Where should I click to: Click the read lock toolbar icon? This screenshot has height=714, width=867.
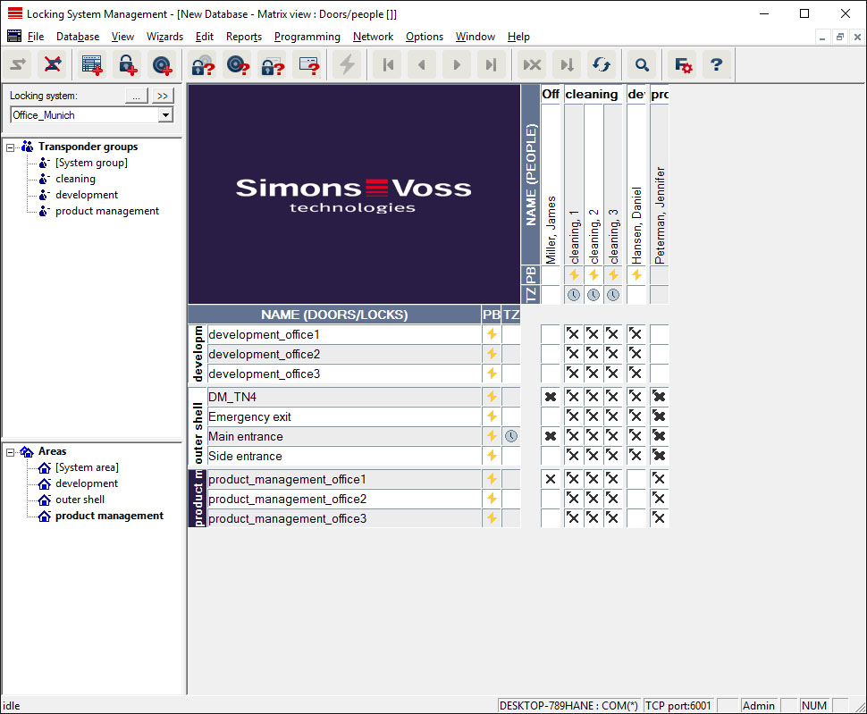click(x=203, y=64)
